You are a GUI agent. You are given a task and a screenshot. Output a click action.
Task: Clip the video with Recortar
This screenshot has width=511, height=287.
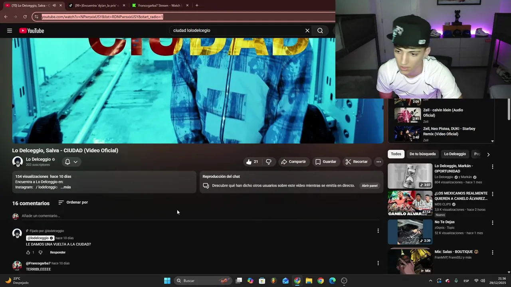[357, 162]
